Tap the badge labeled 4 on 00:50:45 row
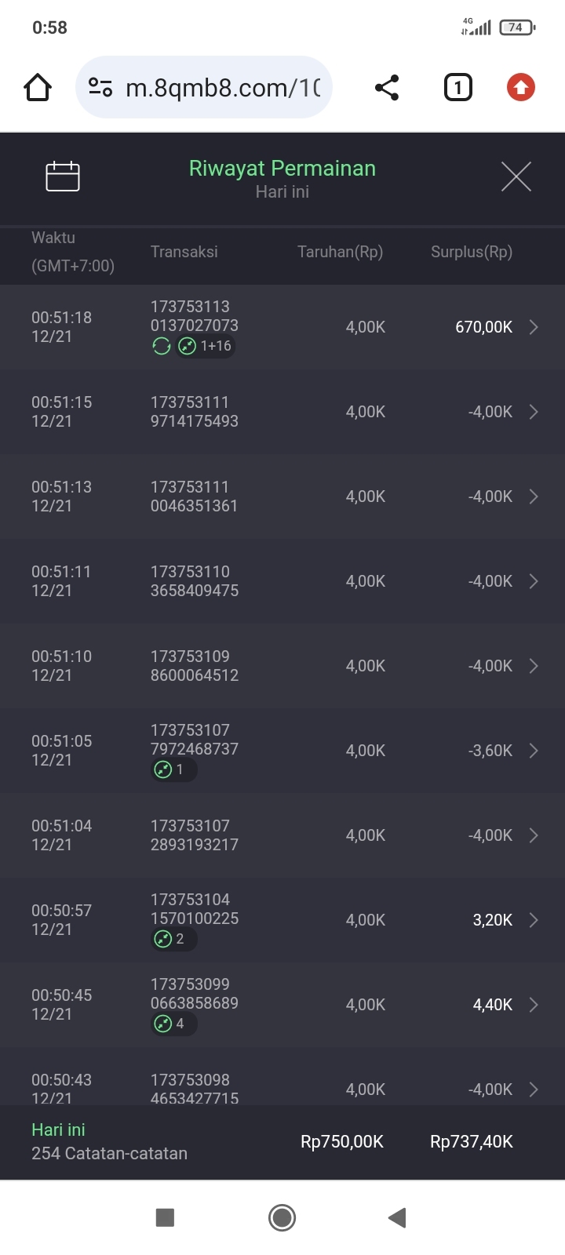 point(173,1024)
